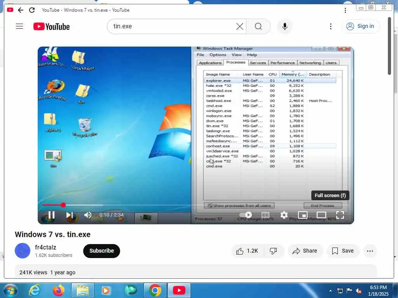The width and height of the screenshot is (398, 298).
Task: Switch to theater mode
Action: tap(321, 215)
